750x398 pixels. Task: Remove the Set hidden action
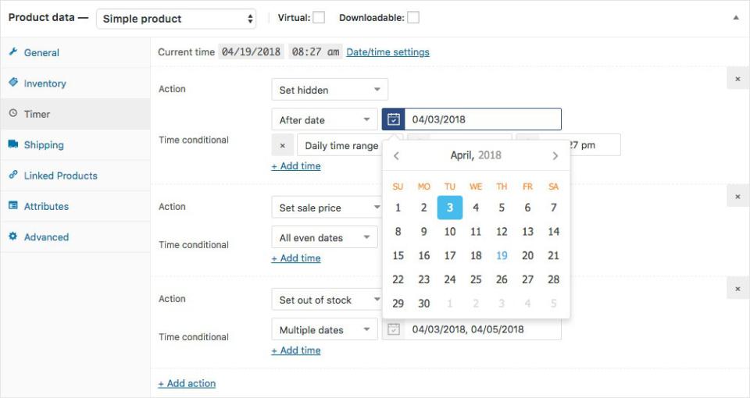(x=737, y=78)
